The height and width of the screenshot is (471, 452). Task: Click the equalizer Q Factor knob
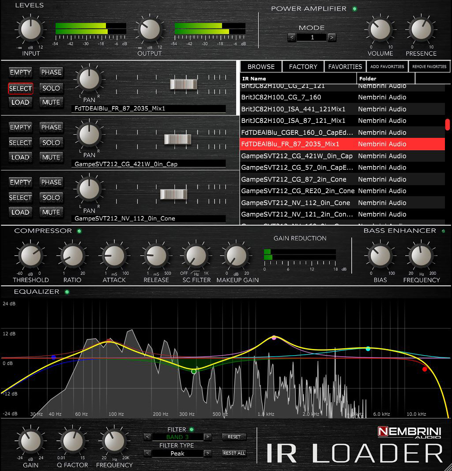tap(73, 441)
